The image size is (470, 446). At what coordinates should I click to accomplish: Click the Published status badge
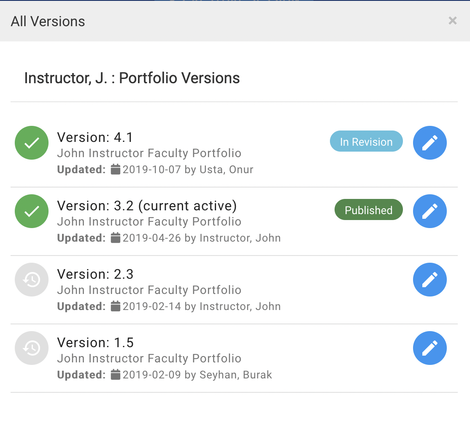pos(368,210)
